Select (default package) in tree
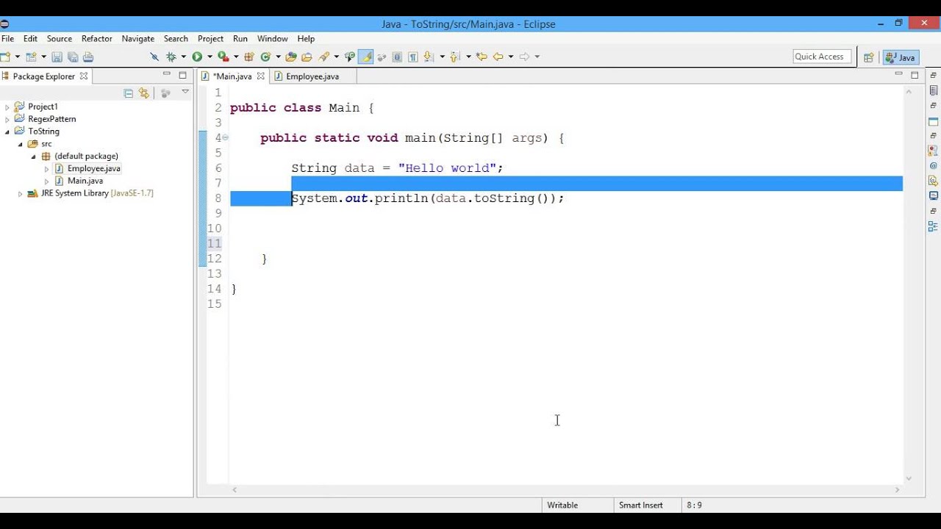Viewport: 941px width, 529px height. pos(86,156)
